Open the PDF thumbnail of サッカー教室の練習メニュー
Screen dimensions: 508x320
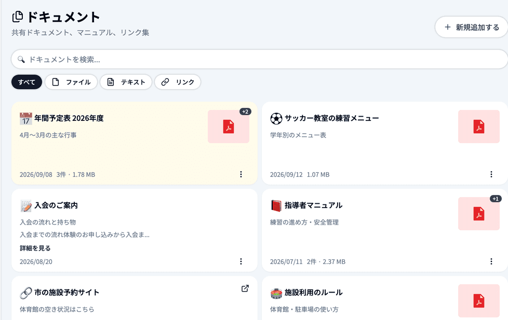[479, 127]
